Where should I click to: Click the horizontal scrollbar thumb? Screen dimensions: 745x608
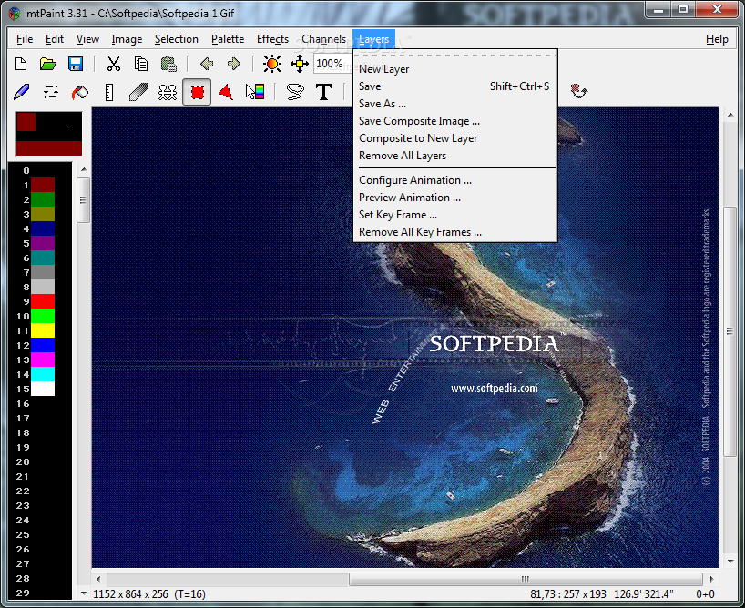526,579
